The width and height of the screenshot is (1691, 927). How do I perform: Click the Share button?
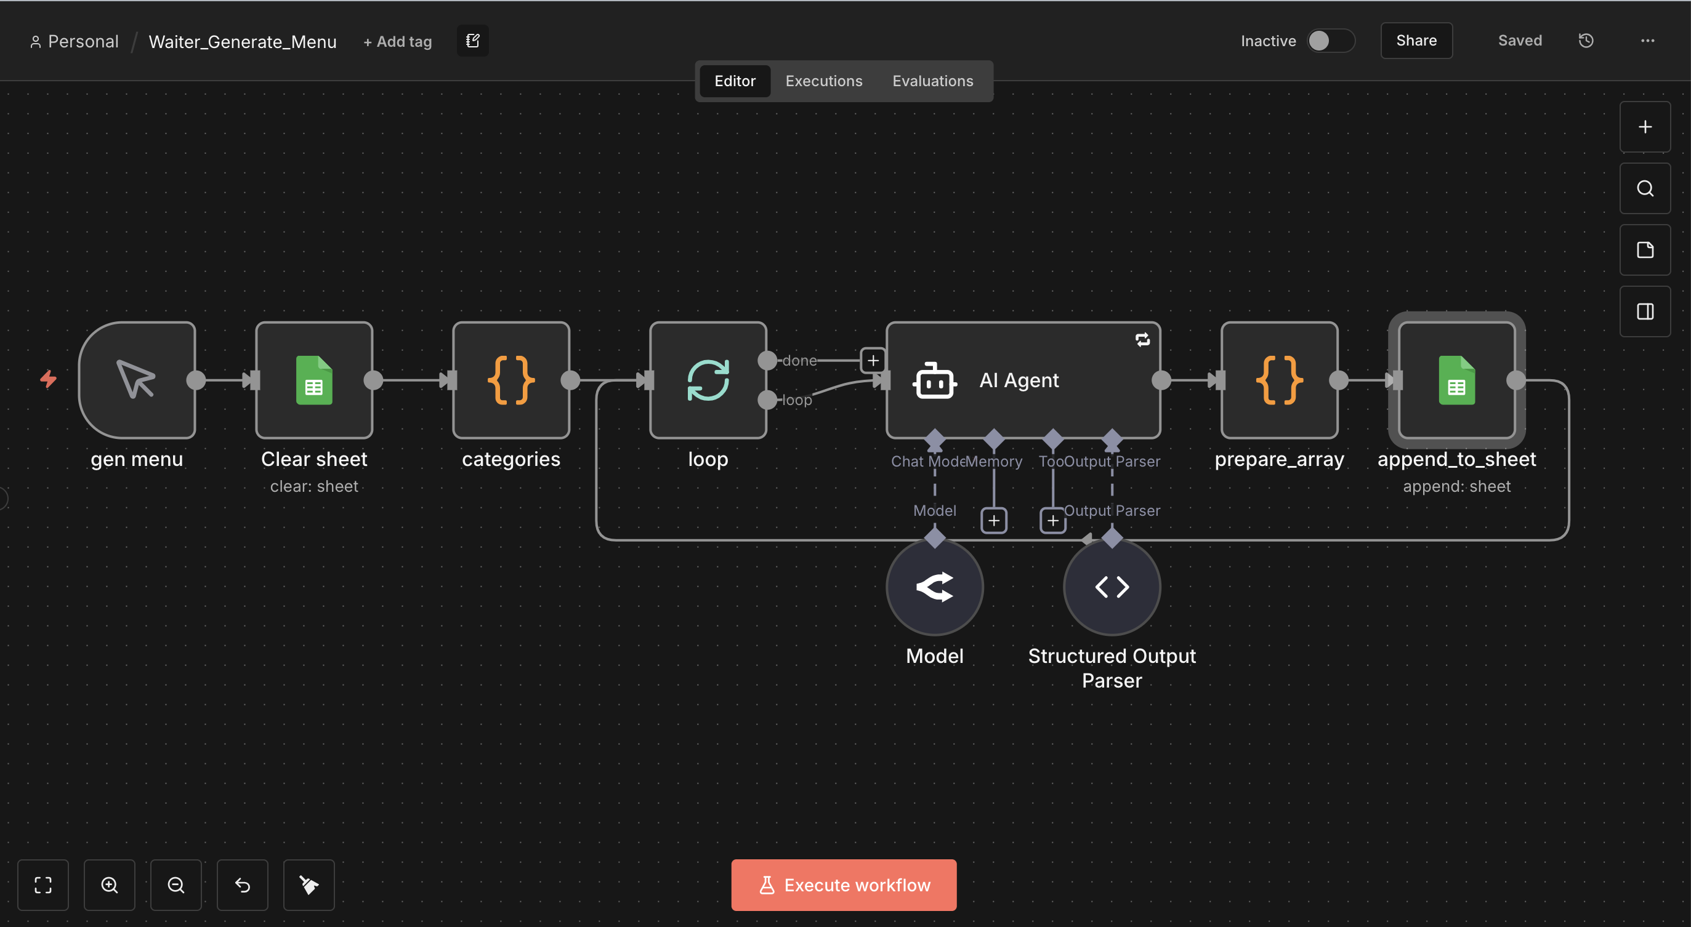click(x=1416, y=41)
